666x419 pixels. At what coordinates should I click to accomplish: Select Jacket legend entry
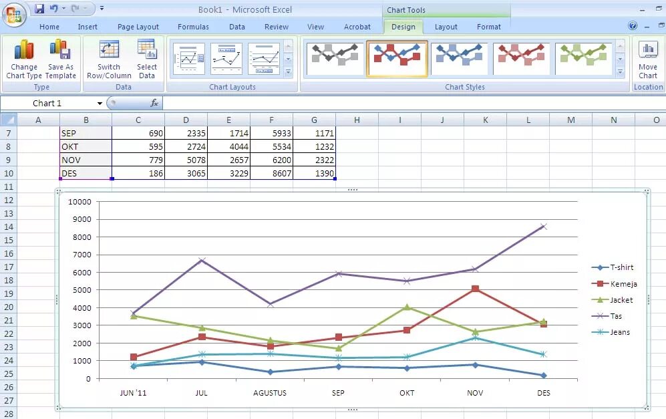pyautogui.click(x=612, y=300)
